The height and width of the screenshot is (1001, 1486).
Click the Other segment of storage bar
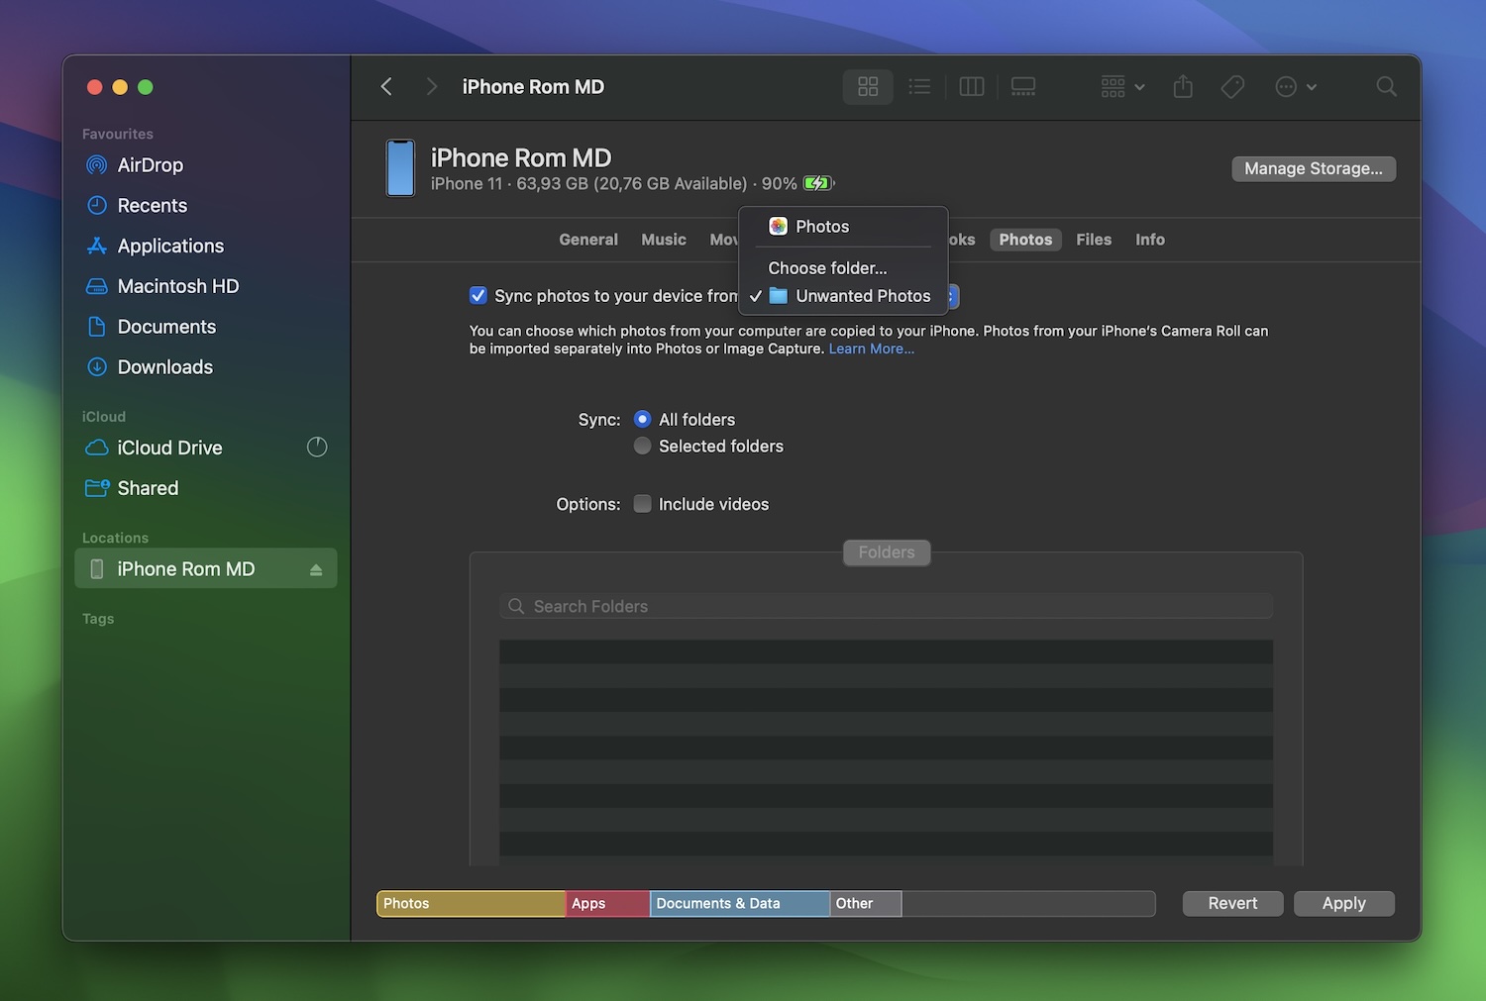pyautogui.click(x=866, y=903)
